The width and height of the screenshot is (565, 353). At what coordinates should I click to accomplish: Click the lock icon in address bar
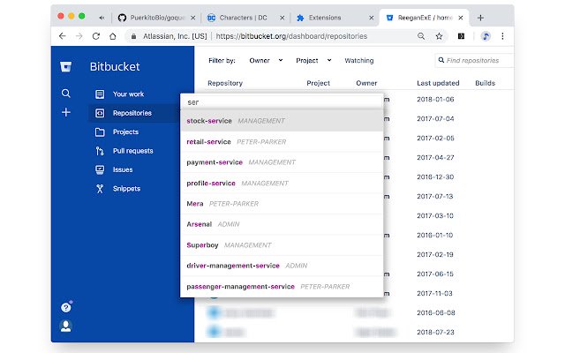point(133,36)
